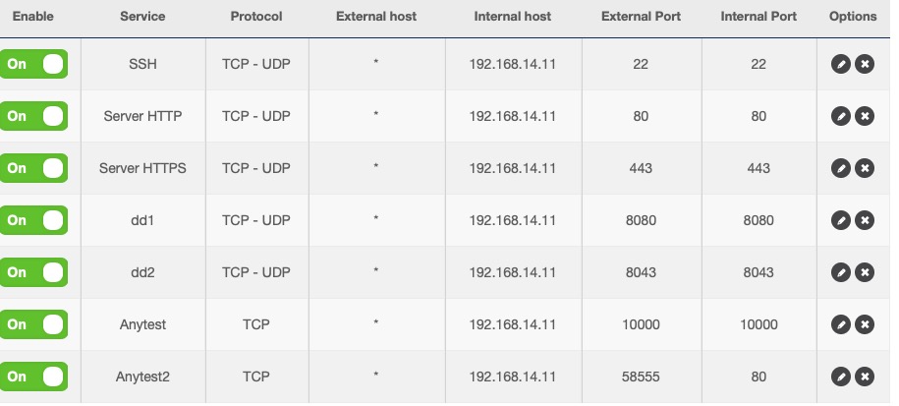Click the Protocol column header

(x=256, y=17)
